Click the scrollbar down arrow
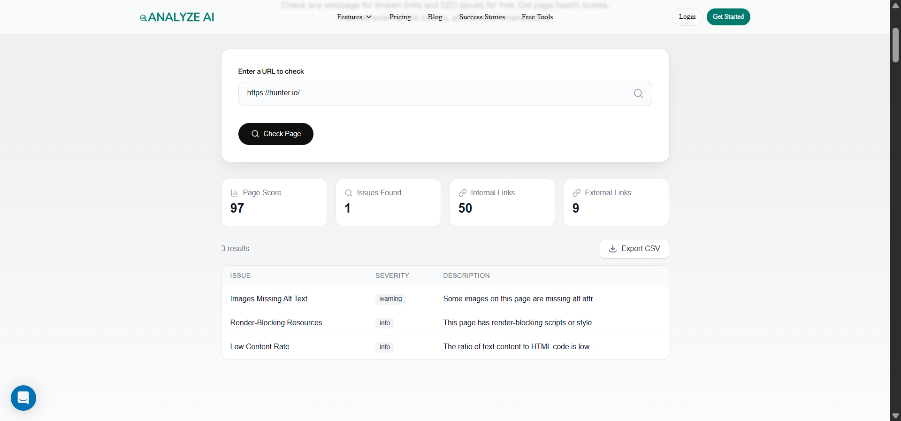 point(895,416)
